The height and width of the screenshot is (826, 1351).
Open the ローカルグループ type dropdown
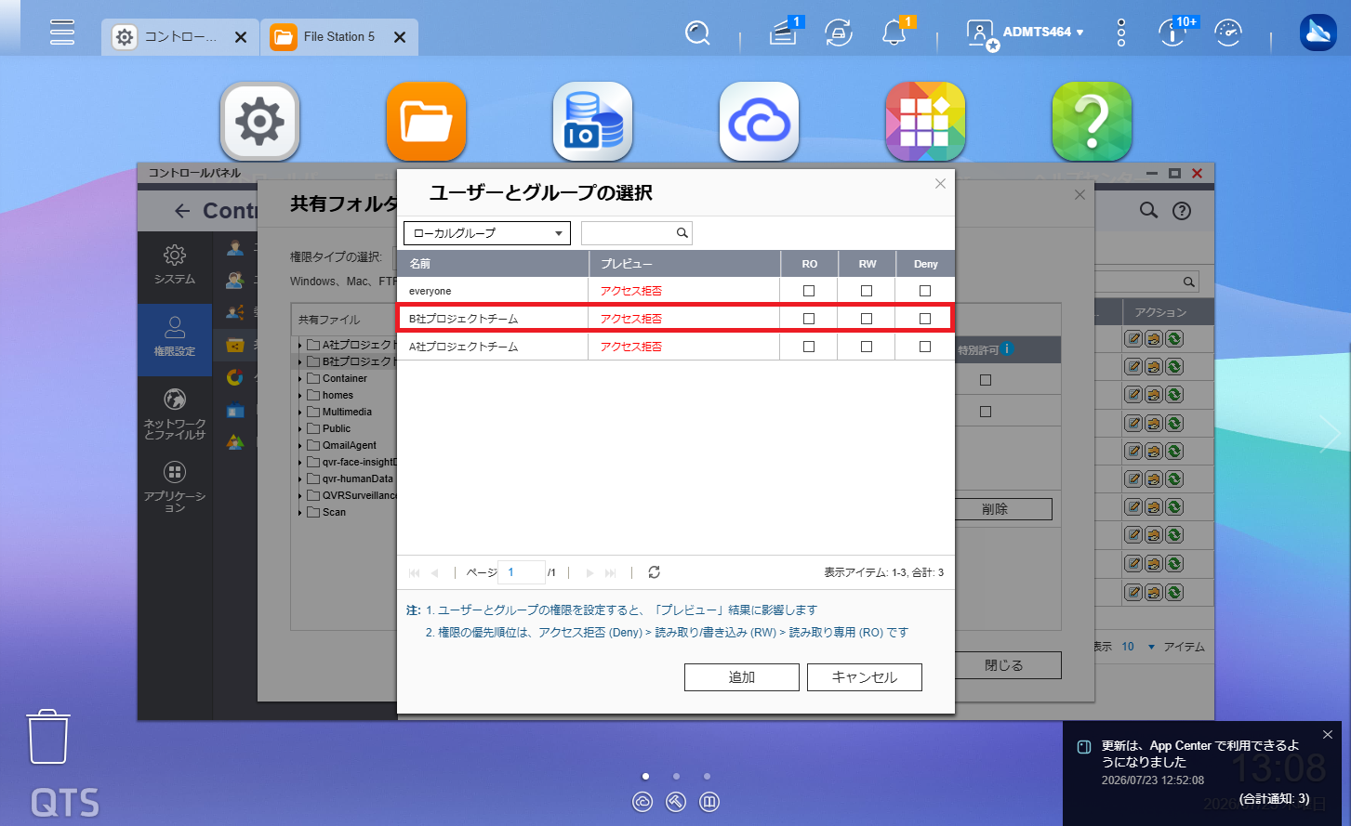click(x=487, y=233)
